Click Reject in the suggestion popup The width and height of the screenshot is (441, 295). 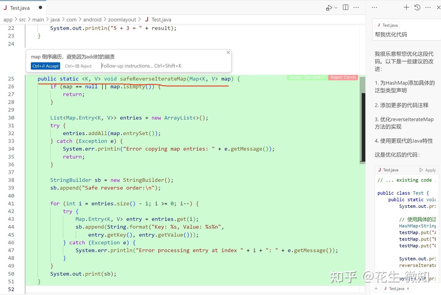point(78,66)
